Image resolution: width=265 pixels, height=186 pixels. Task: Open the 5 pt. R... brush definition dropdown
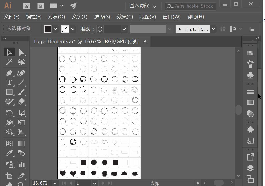point(214,29)
